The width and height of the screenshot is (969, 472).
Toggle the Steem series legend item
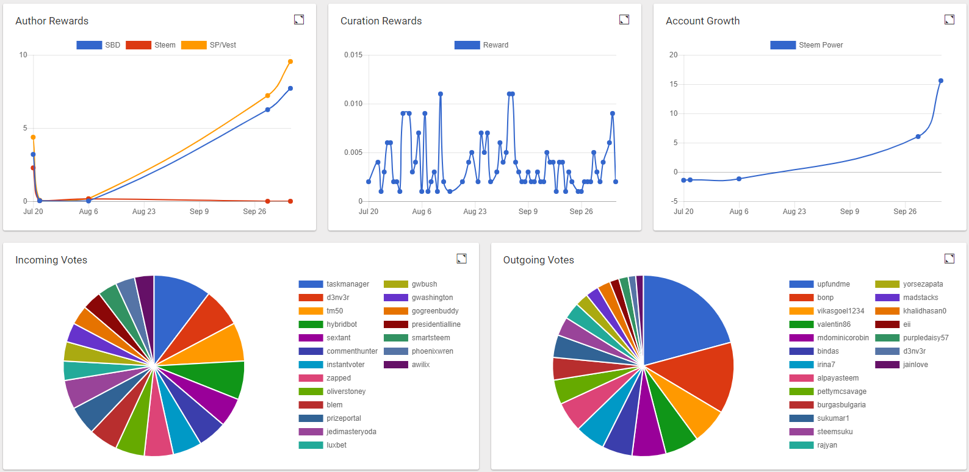151,45
